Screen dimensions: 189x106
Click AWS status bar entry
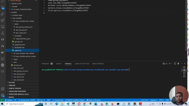click(x=49, y=100)
